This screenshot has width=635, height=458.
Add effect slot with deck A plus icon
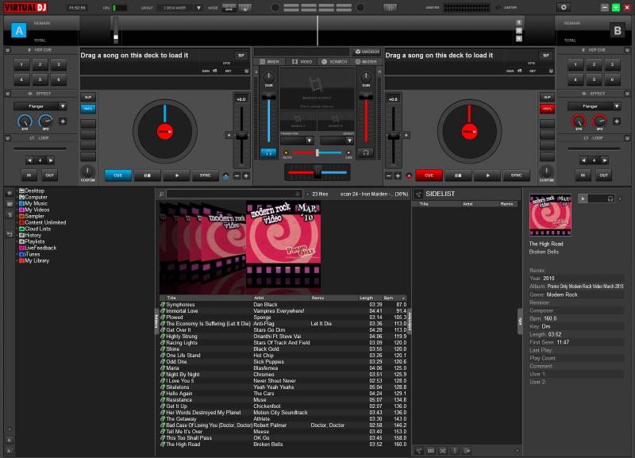pos(63,121)
